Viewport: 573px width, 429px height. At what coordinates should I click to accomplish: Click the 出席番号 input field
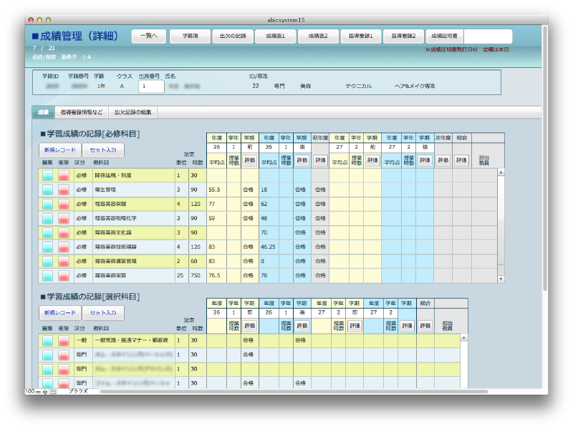pyautogui.click(x=151, y=86)
